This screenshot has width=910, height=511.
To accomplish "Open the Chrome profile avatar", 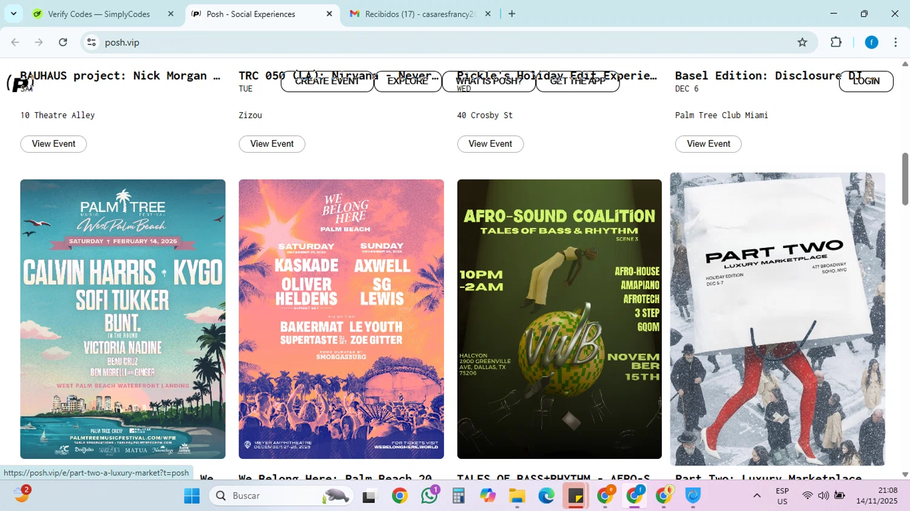I will (x=872, y=42).
